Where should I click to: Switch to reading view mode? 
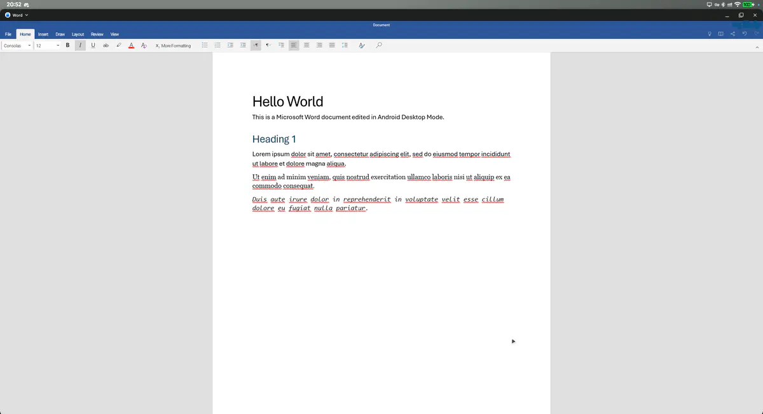[x=721, y=34]
